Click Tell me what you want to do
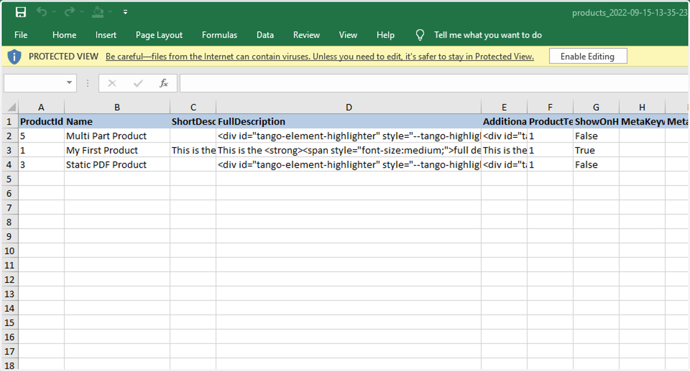The image size is (690, 371). (x=488, y=35)
